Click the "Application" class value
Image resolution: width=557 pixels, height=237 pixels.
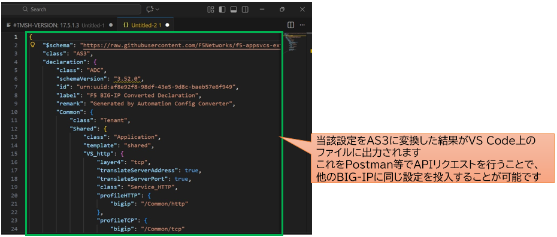[x=137, y=137]
